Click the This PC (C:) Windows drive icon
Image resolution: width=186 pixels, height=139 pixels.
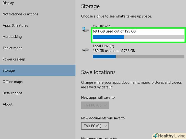(x=86, y=30)
